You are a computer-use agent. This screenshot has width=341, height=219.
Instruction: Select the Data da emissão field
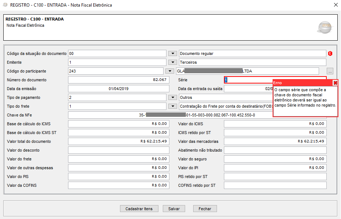pos(119,89)
